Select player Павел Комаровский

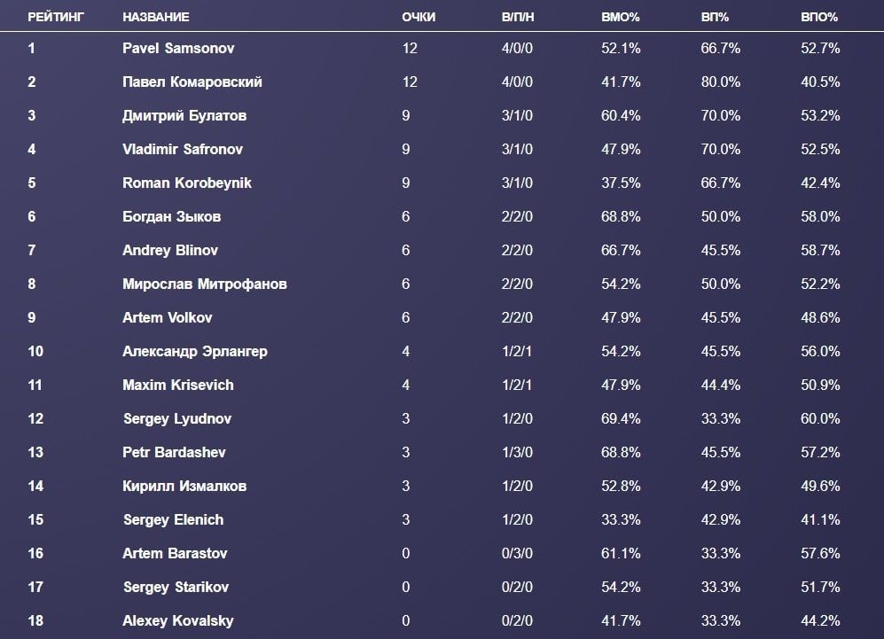192,82
